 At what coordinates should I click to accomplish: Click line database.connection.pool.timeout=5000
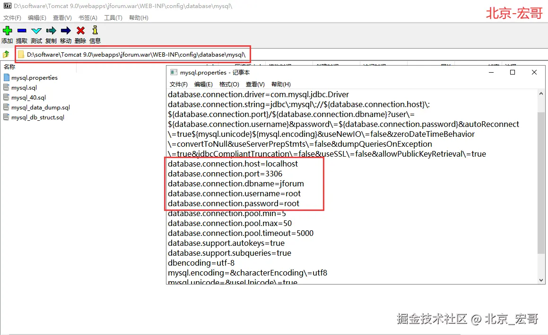(241, 233)
